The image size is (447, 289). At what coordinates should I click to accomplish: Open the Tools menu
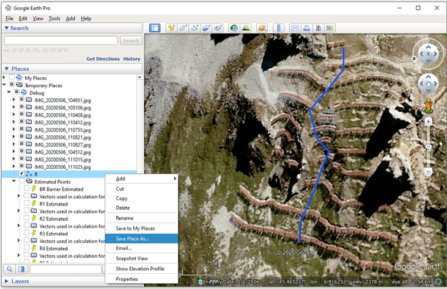click(54, 18)
